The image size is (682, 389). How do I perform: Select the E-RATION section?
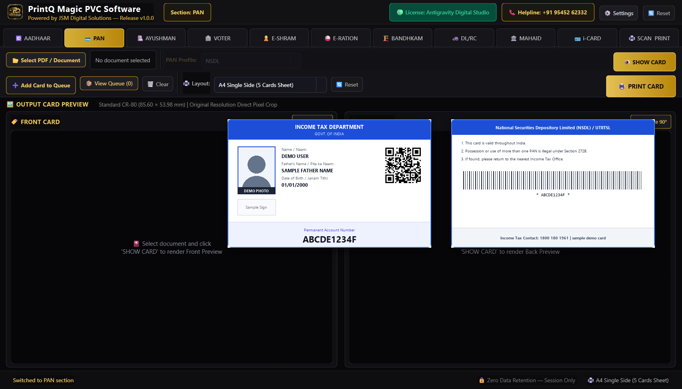[341, 38]
